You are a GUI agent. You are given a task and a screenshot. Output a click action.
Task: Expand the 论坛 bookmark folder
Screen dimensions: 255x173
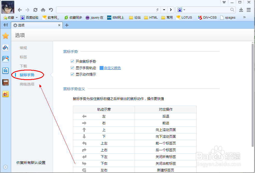point(135,18)
